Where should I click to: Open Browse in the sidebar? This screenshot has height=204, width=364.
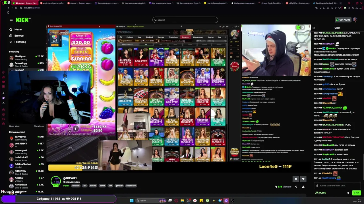[x=19, y=36]
